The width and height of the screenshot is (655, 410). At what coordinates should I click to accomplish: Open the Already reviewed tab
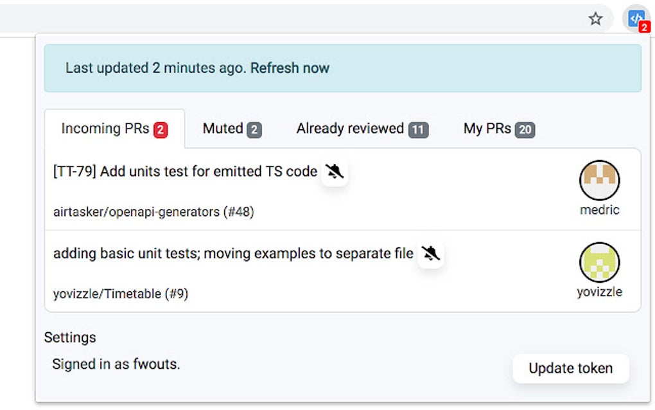(x=350, y=129)
